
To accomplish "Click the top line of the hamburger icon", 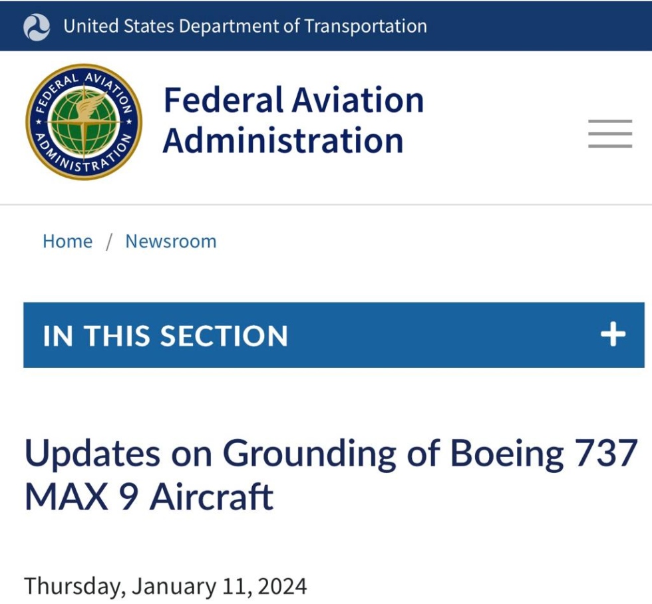I will [x=610, y=121].
